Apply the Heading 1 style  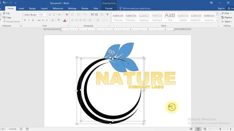click(144, 17)
